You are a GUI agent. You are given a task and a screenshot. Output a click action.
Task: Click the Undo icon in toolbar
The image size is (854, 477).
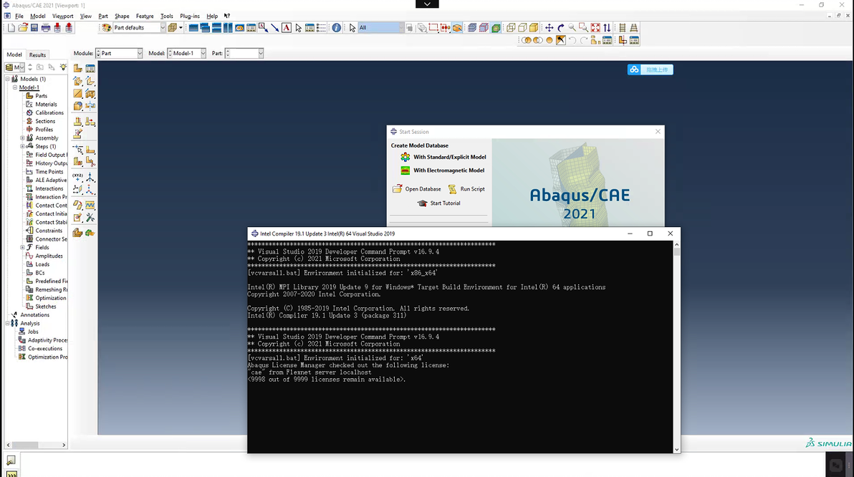572,40
